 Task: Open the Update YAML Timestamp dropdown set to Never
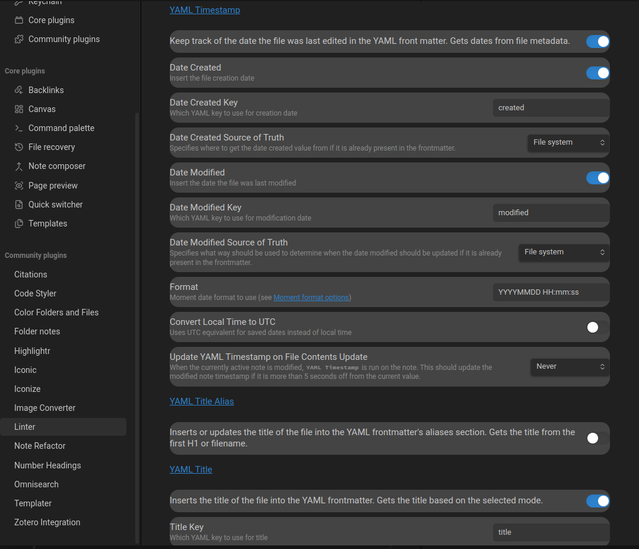tap(569, 366)
